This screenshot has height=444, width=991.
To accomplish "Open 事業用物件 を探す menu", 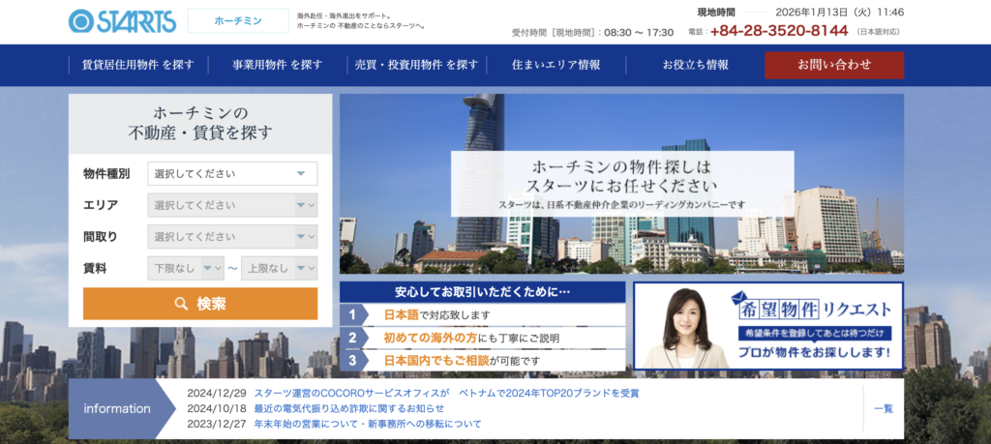I will pyautogui.click(x=277, y=65).
